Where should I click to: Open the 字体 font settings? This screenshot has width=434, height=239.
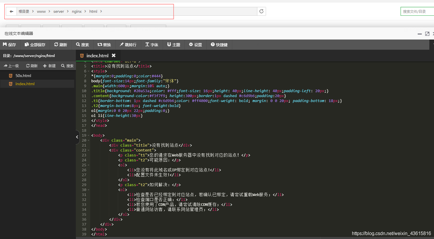(x=152, y=44)
